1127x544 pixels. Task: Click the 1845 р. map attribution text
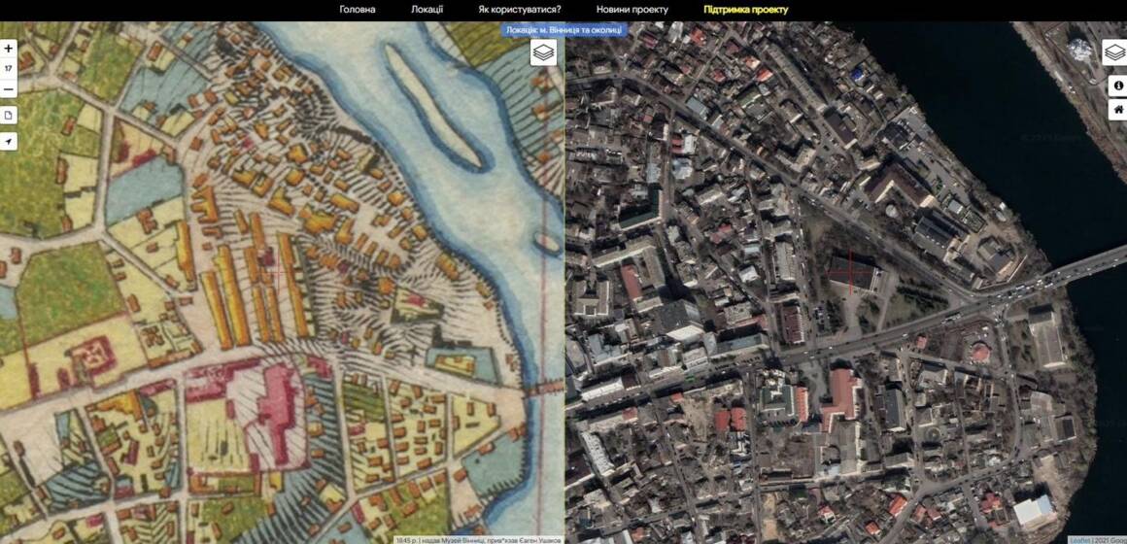click(479, 540)
